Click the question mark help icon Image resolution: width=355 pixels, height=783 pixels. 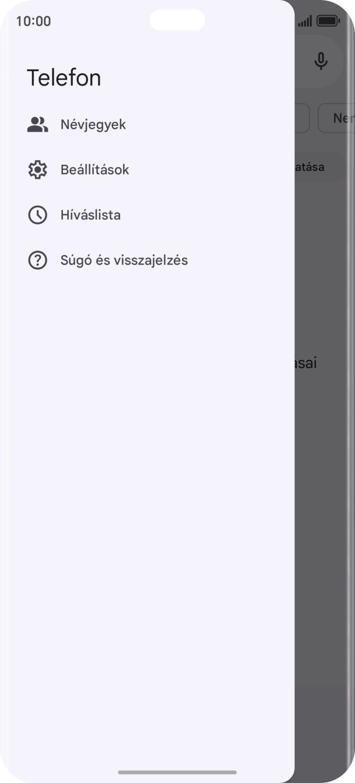[37, 260]
